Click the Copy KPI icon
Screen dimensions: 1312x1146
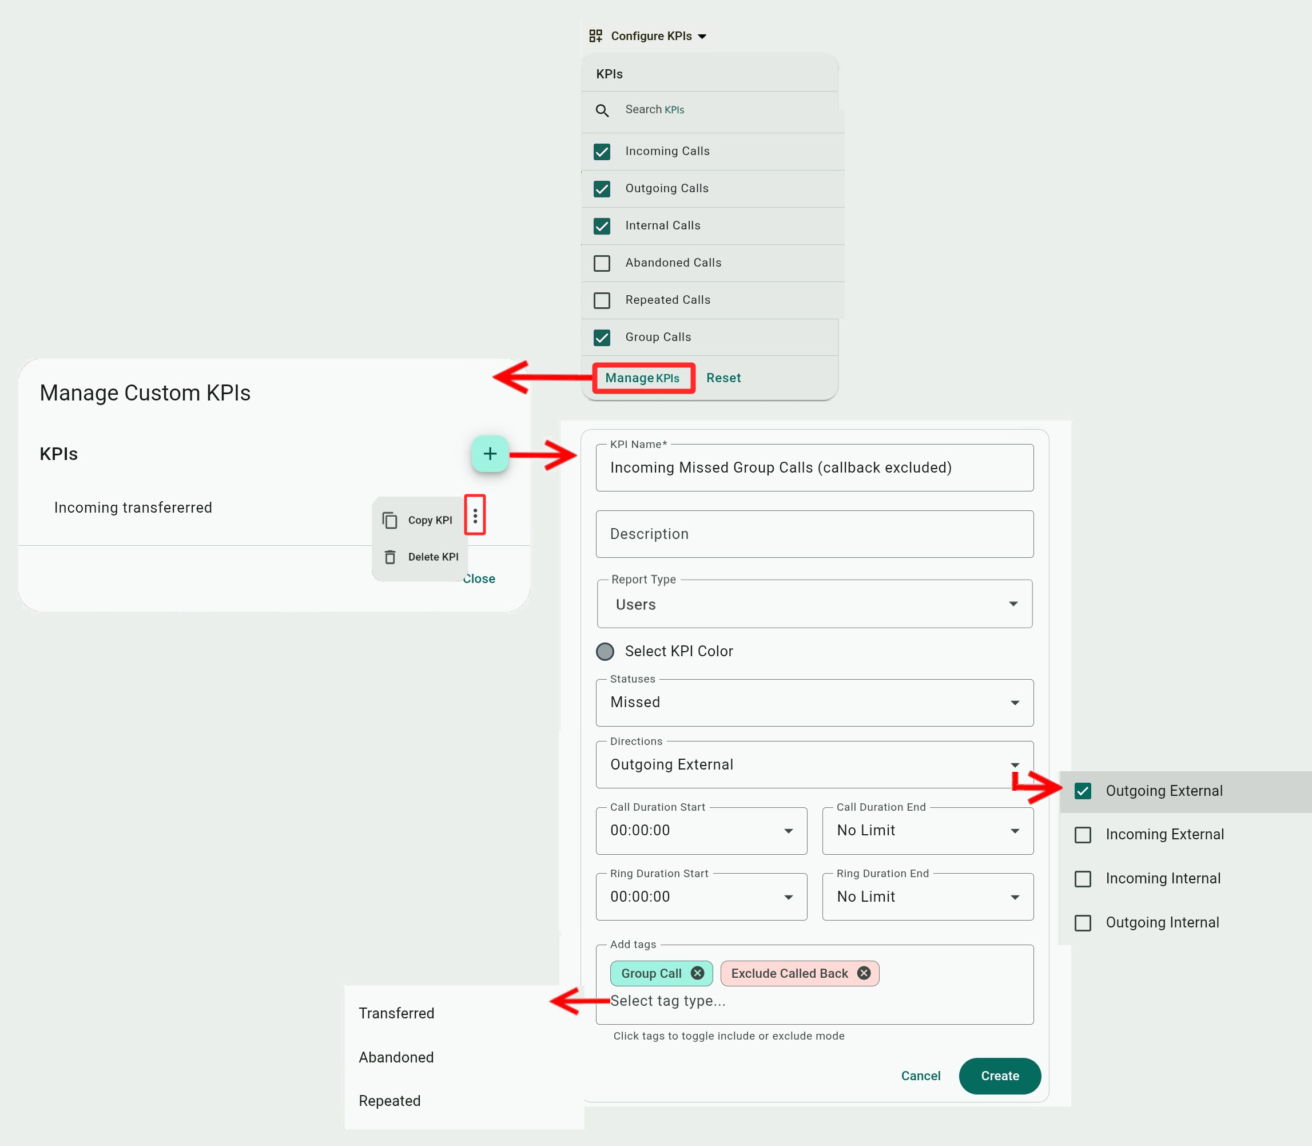pos(390,521)
